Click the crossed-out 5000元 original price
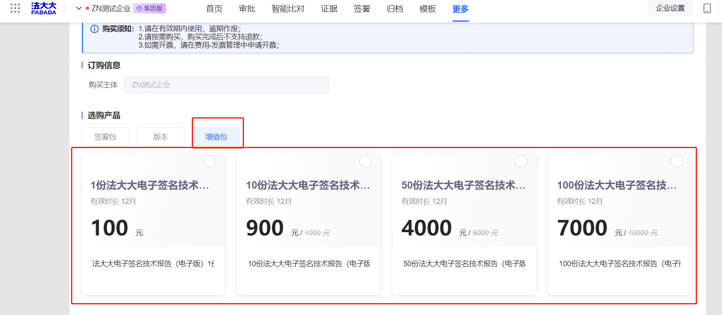This screenshot has height=315, width=722. 485,233
